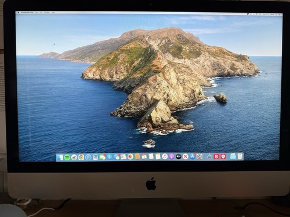Open App Store with update badge

coord(193,156)
